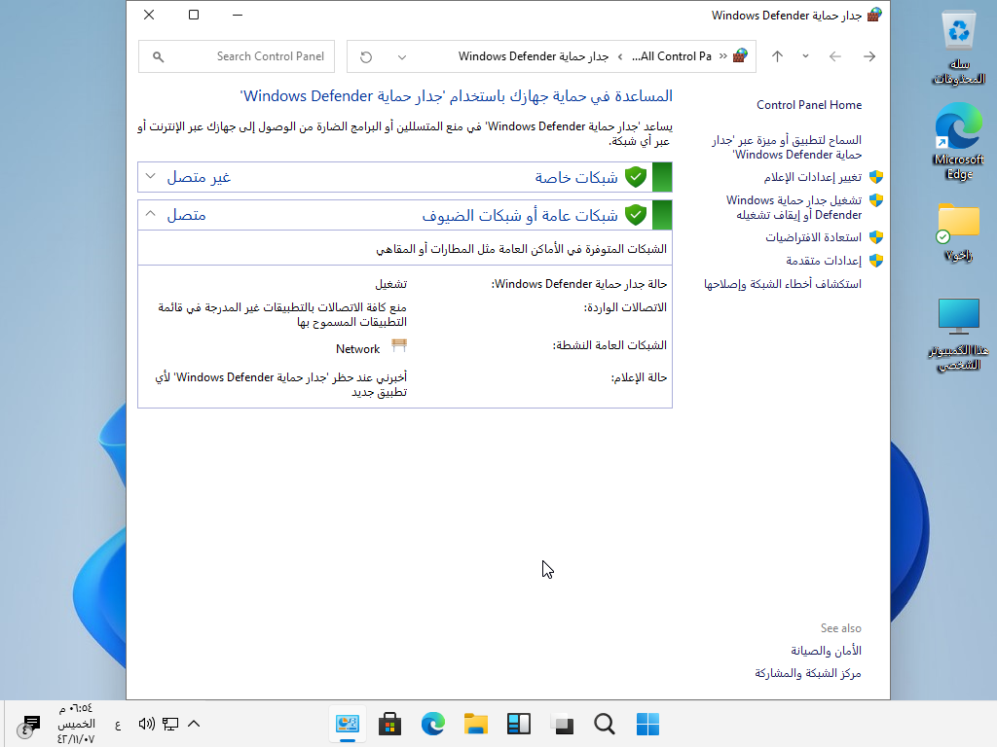Click the firewall icon in address bar
The width and height of the screenshot is (997, 747).
(x=740, y=55)
